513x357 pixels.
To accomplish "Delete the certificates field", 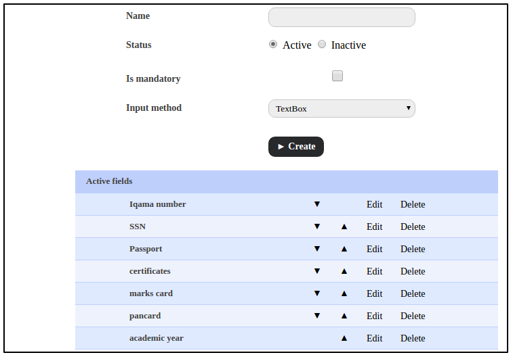I will point(413,271).
